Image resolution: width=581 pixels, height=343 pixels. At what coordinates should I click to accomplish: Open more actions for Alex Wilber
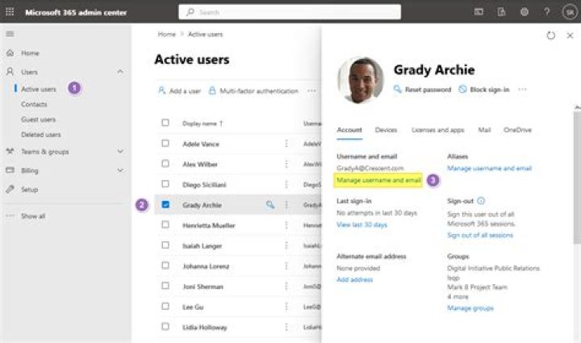[x=286, y=164]
